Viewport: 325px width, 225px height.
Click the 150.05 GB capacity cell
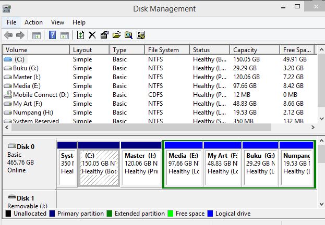tap(246, 59)
